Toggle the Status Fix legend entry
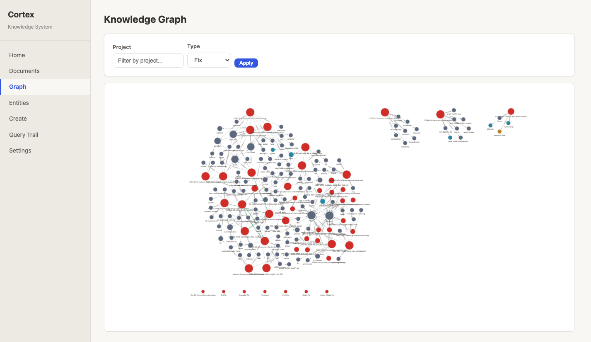The image size is (591, 342). pos(306,291)
